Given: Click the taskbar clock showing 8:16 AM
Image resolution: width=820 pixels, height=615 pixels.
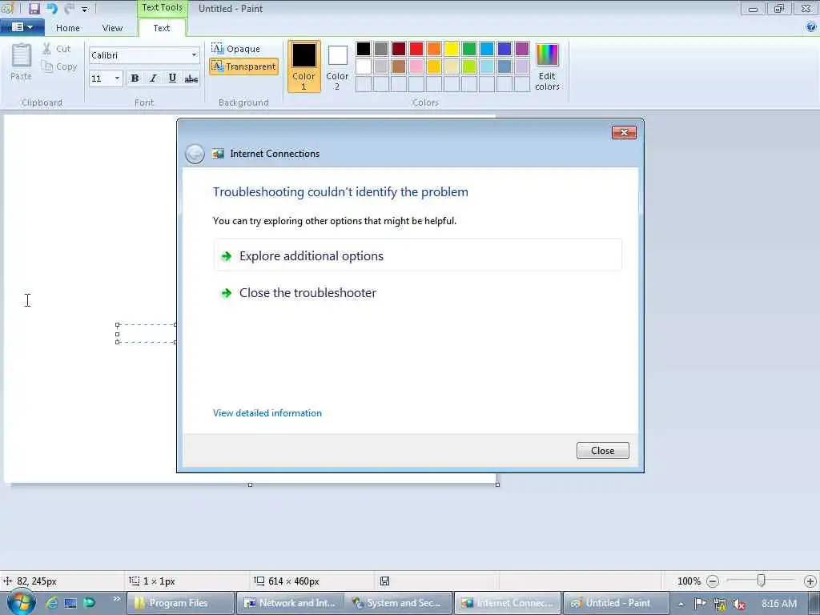Looking at the screenshot, I should pos(779,604).
